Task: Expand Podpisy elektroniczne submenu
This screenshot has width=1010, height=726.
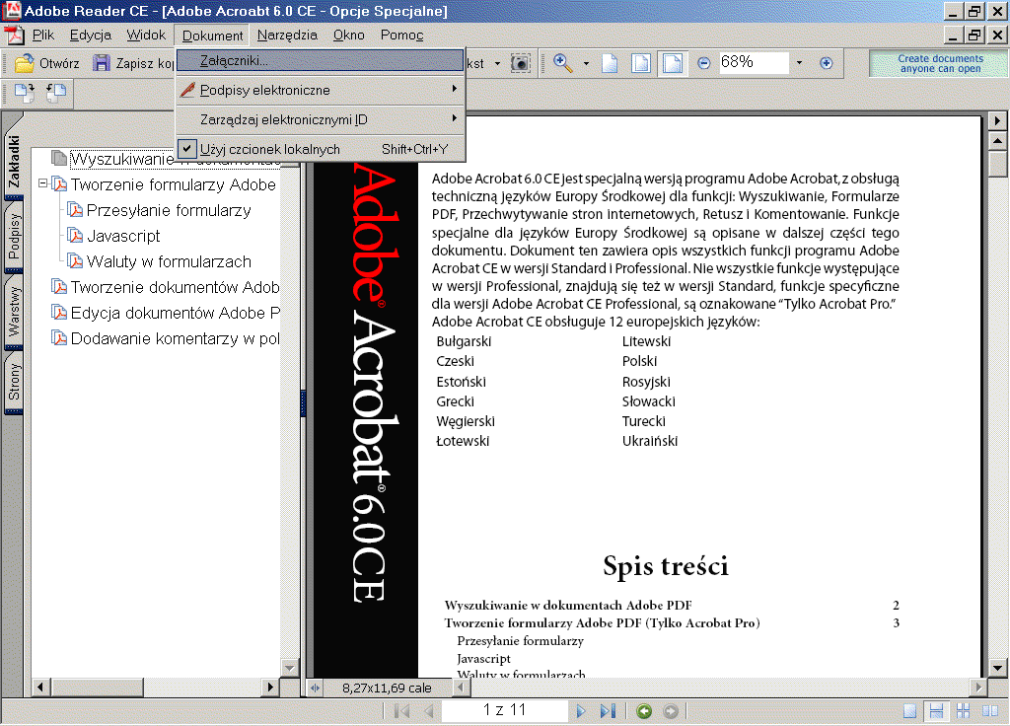Action: click(x=321, y=90)
